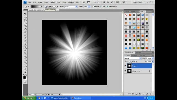Toggle lock transparent pixels
Image resolution: width=177 pixels, height=100 pixels.
pos(130,62)
